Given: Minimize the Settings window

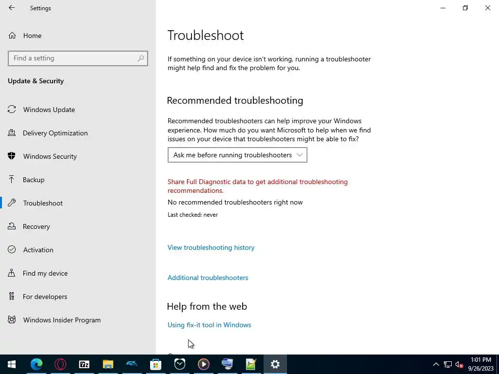Looking at the screenshot, I should click(443, 8).
